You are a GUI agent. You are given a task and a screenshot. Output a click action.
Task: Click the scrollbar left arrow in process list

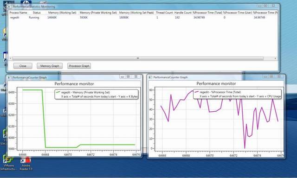[x=10, y=58]
